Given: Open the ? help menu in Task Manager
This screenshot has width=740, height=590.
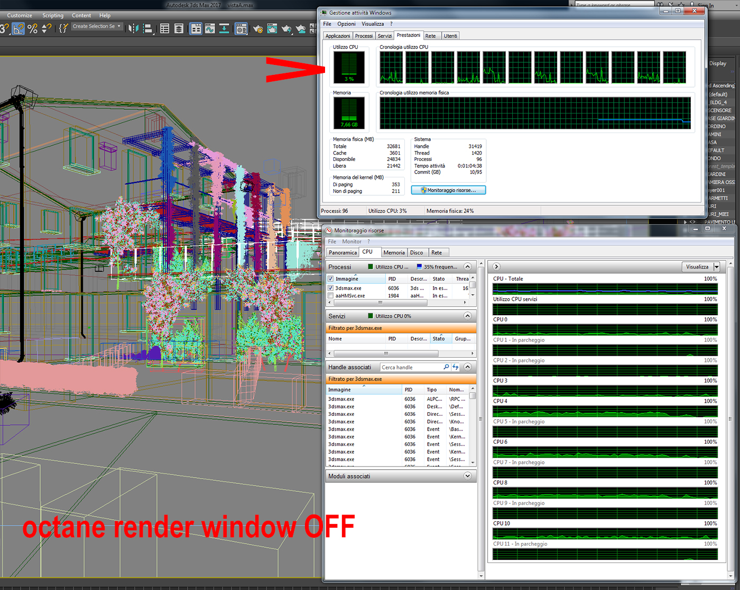Looking at the screenshot, I should click(391, 24).
